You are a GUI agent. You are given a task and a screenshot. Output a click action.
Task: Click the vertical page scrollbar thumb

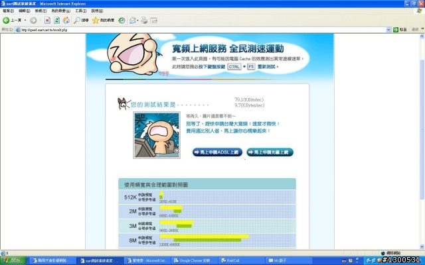[422, 130]
